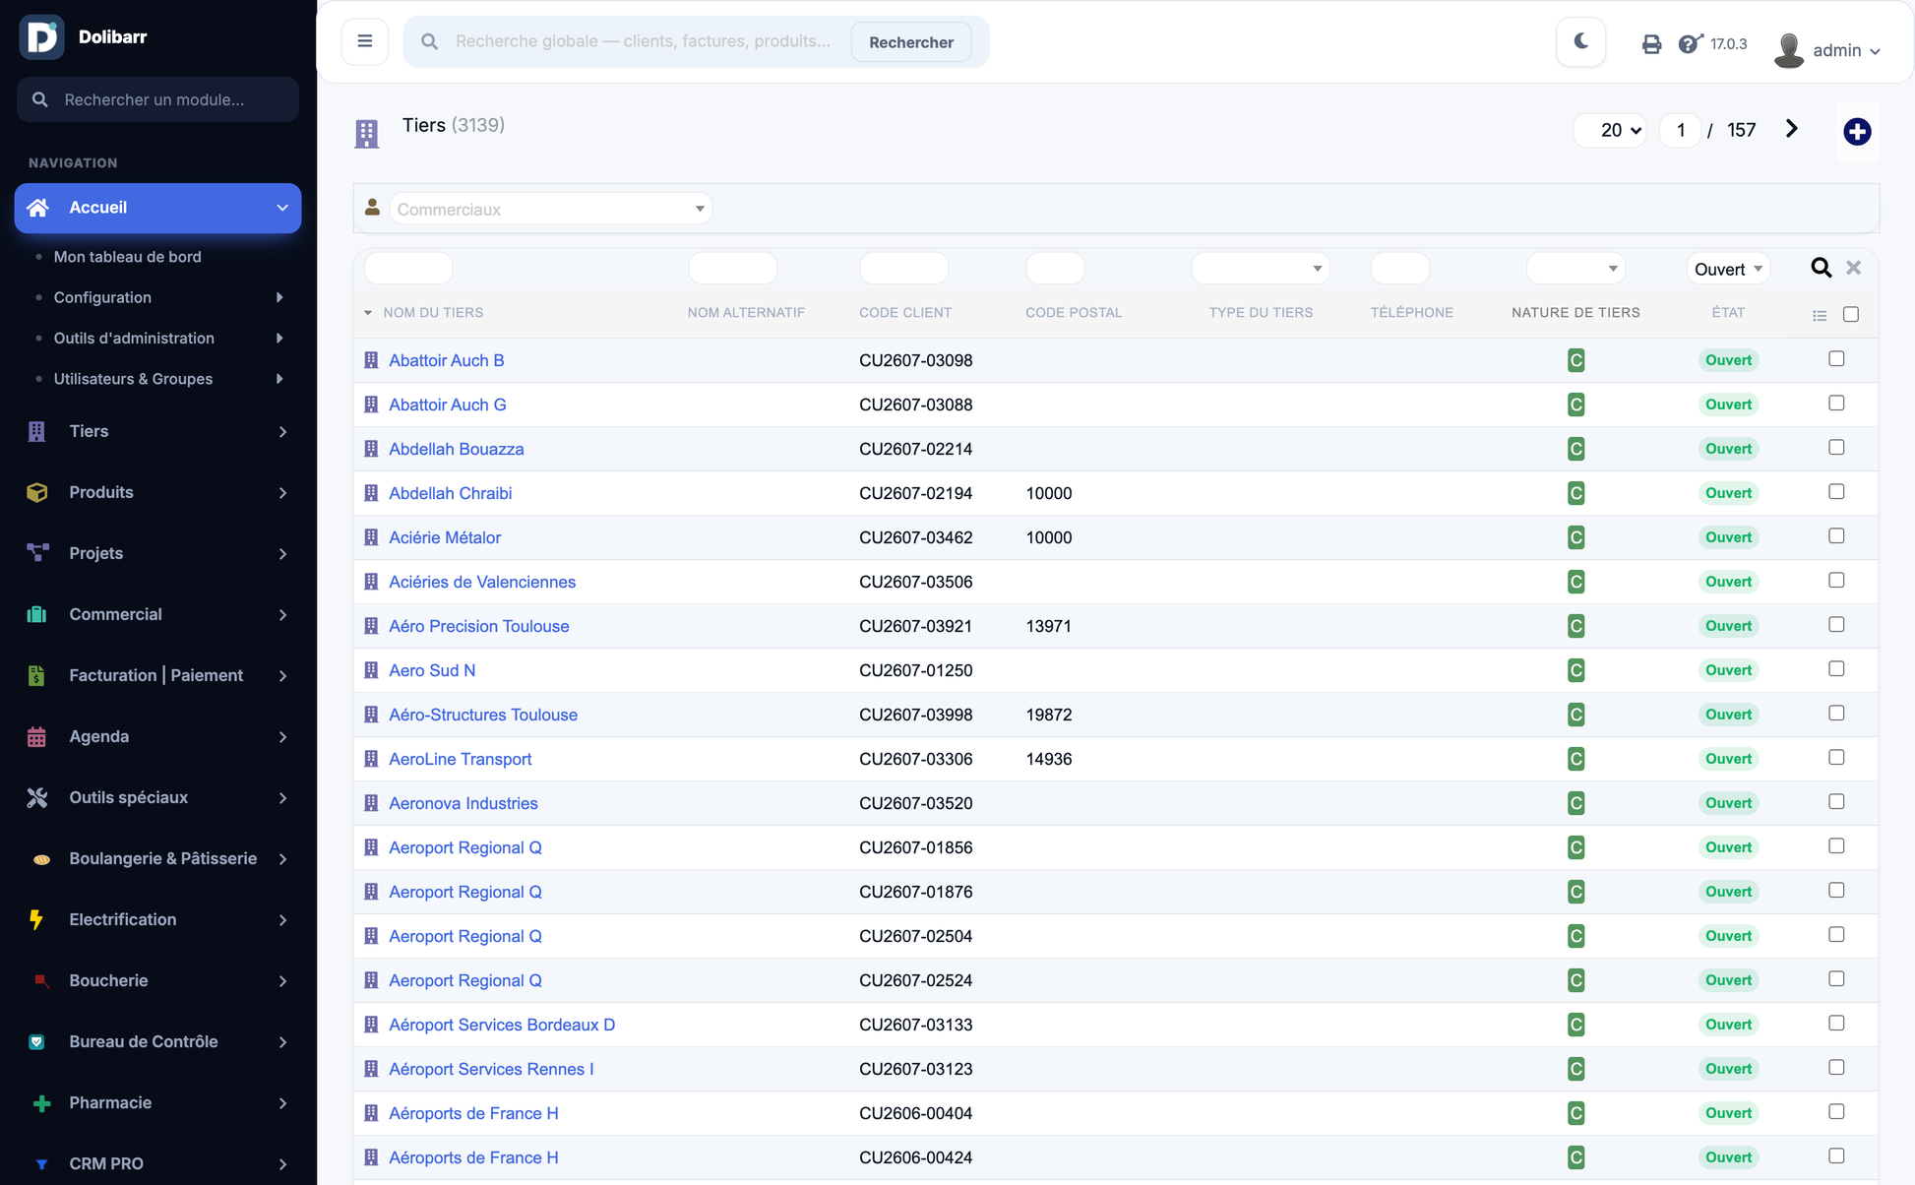Click the Rechercher button
The width and height of the screenshot is (1915, 1185).
pyautogui.click(x=910, y=42)
